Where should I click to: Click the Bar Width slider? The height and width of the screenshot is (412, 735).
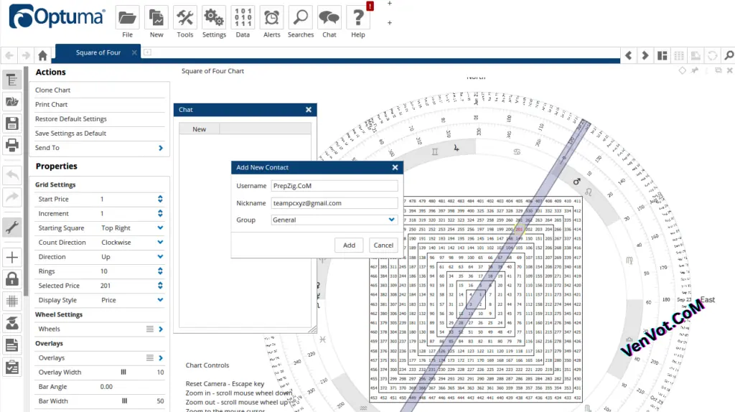click(x=125, y=401)
